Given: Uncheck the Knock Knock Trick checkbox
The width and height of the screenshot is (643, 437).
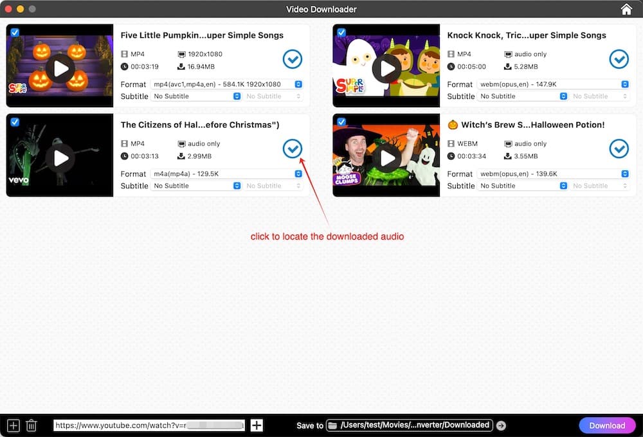Looking at the screenshot, I should [x=341, y=32].
